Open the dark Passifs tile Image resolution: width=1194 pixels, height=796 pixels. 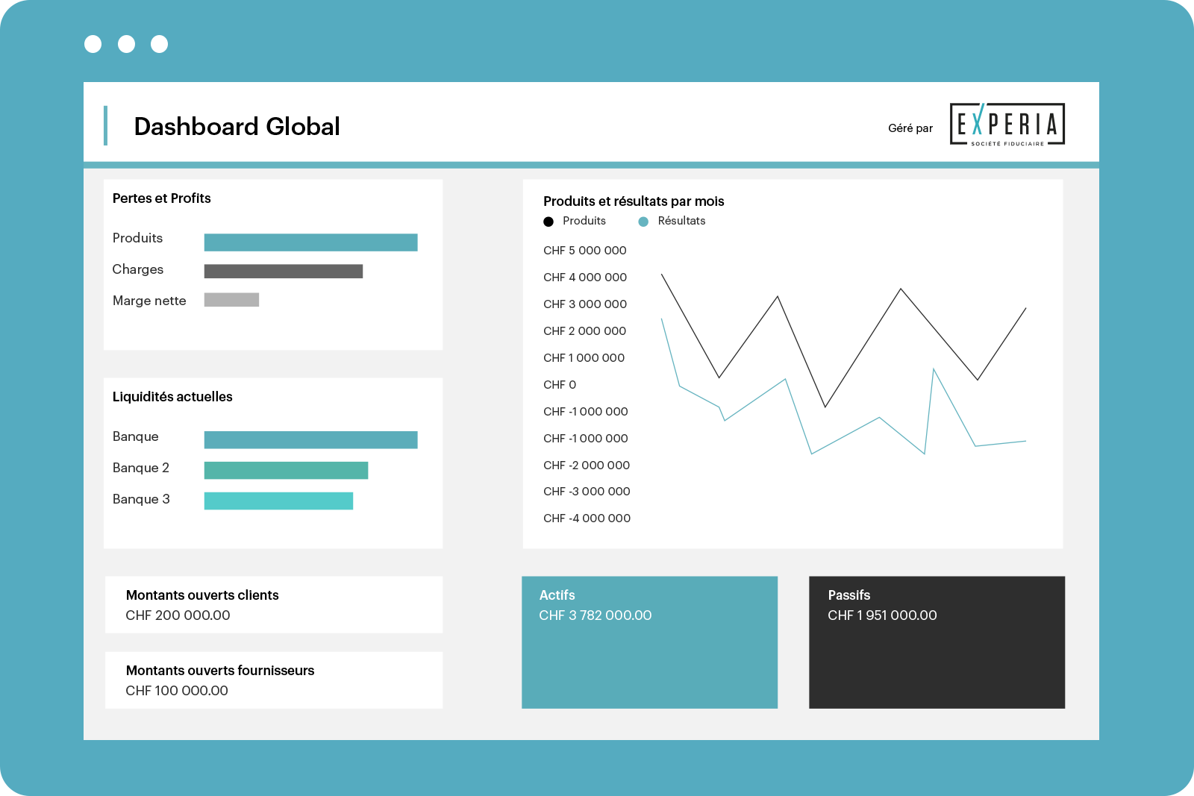click(937, 642)
